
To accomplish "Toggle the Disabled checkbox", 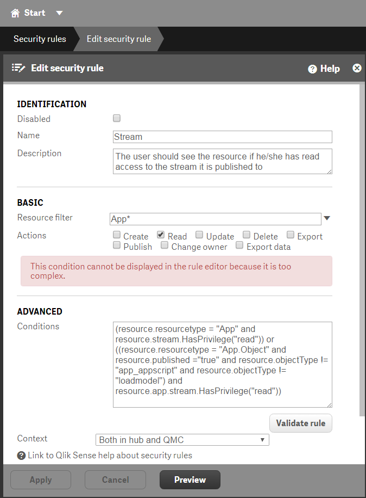I will [x=117, y=118].
